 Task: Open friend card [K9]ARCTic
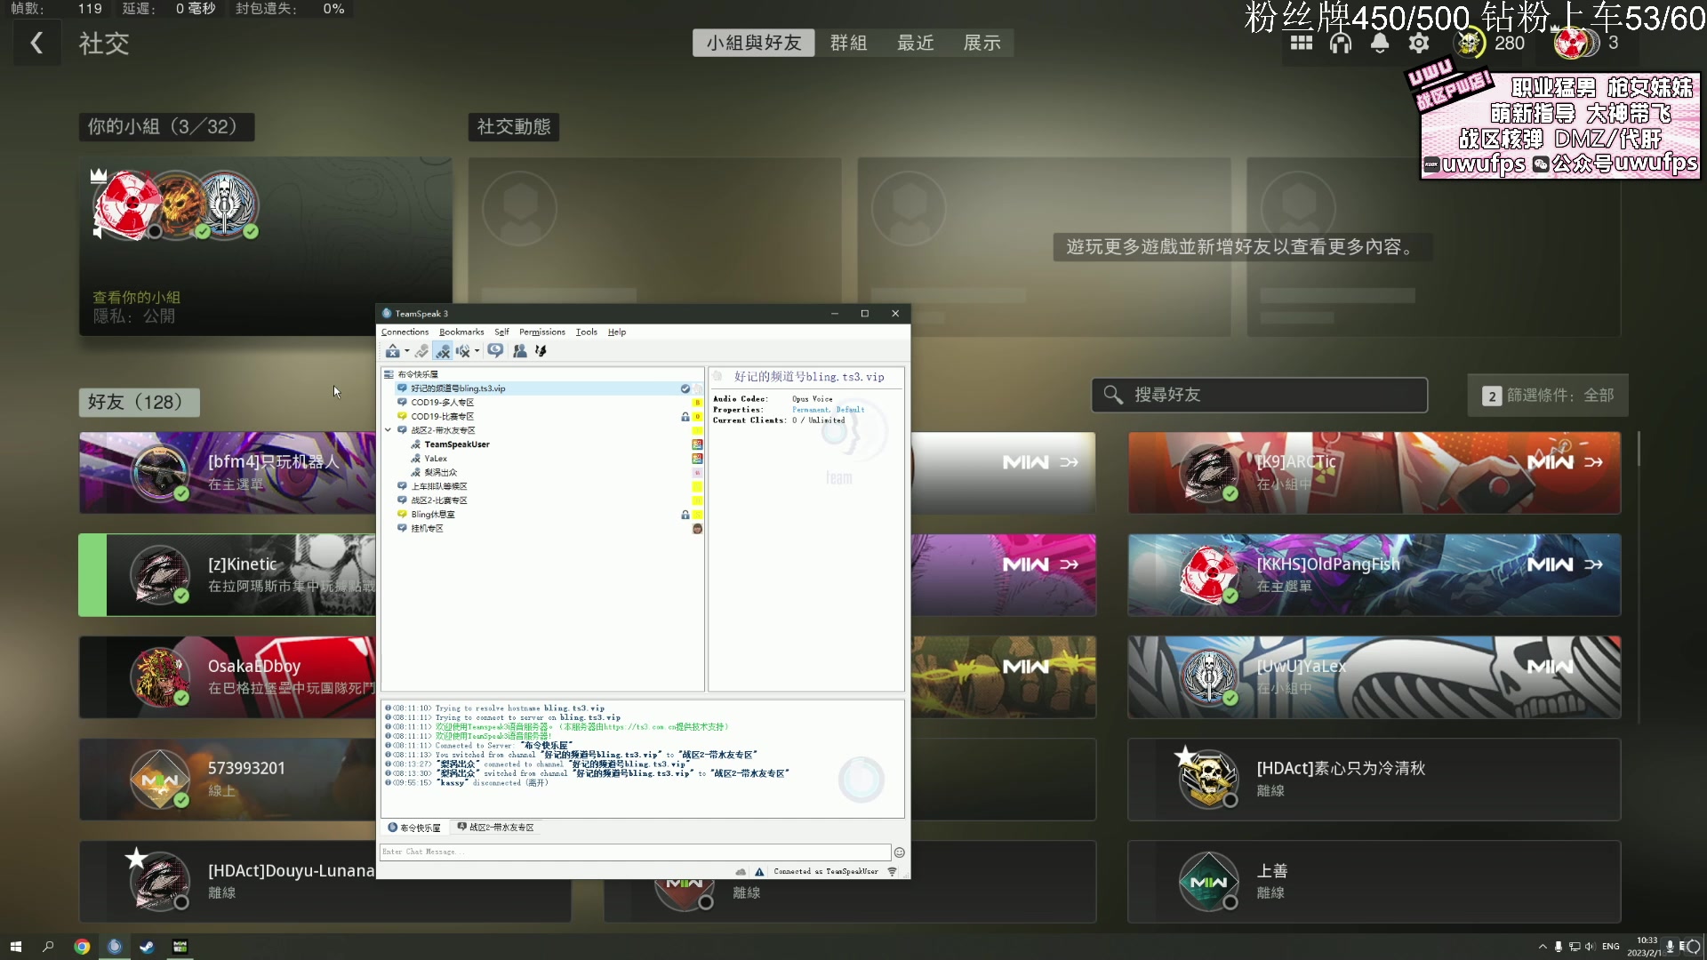[x=1374, y=473]
